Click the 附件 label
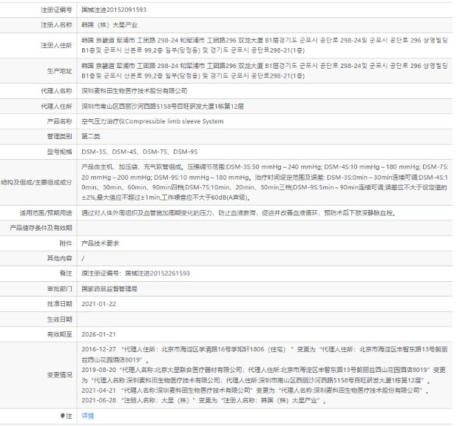The width and height of the screenshot is (457, 426). pyautogui.click(x=66, y=243)
